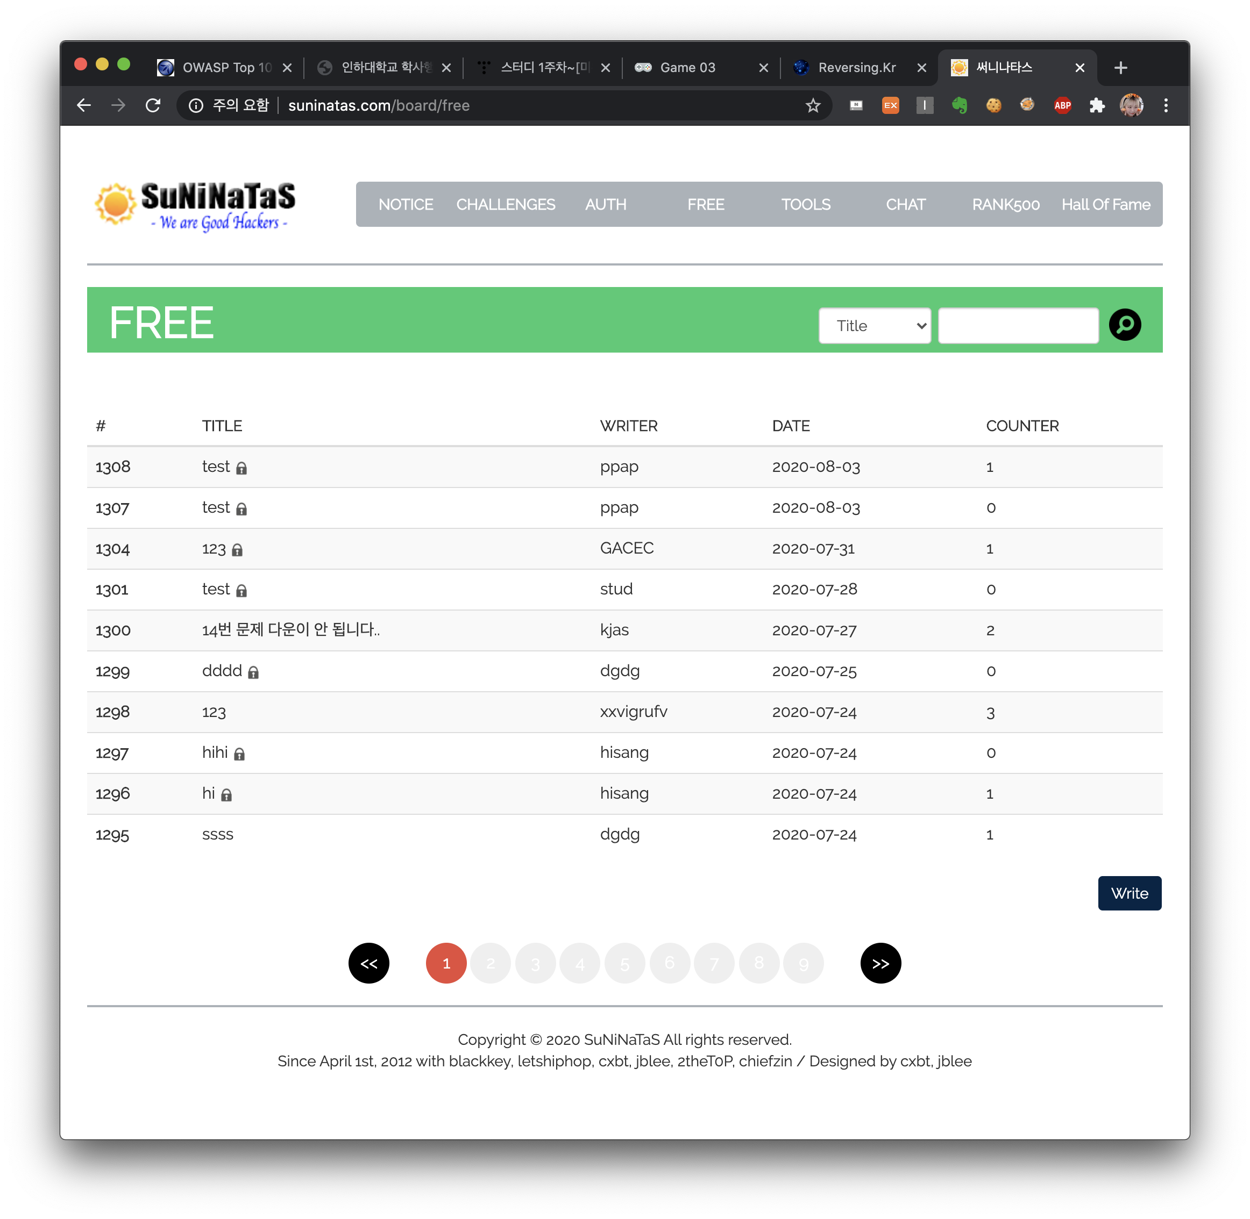The image size is (1250, 1219).
Task: Open the Extensions puzzle piece menu
Action: [1097, 106]
